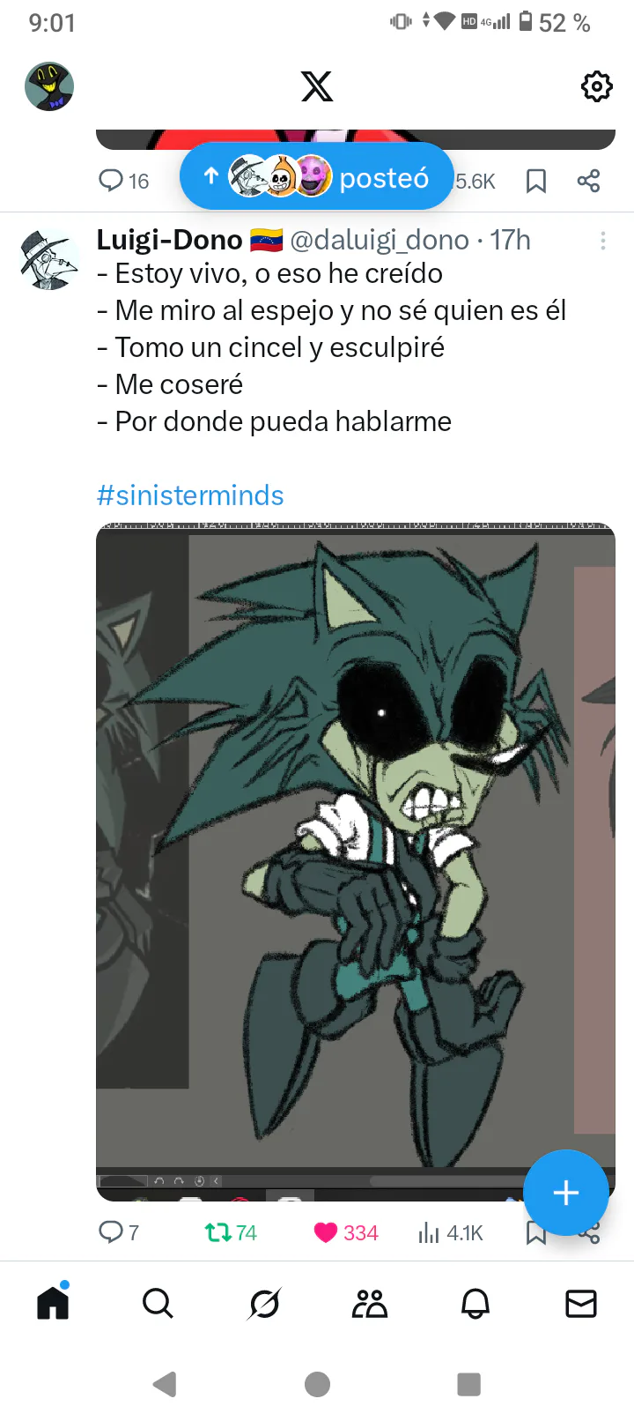Viewport: 634px width, 1421px height.
Task: Tap the X logo at the top
Action: click(x=317, y=86)
